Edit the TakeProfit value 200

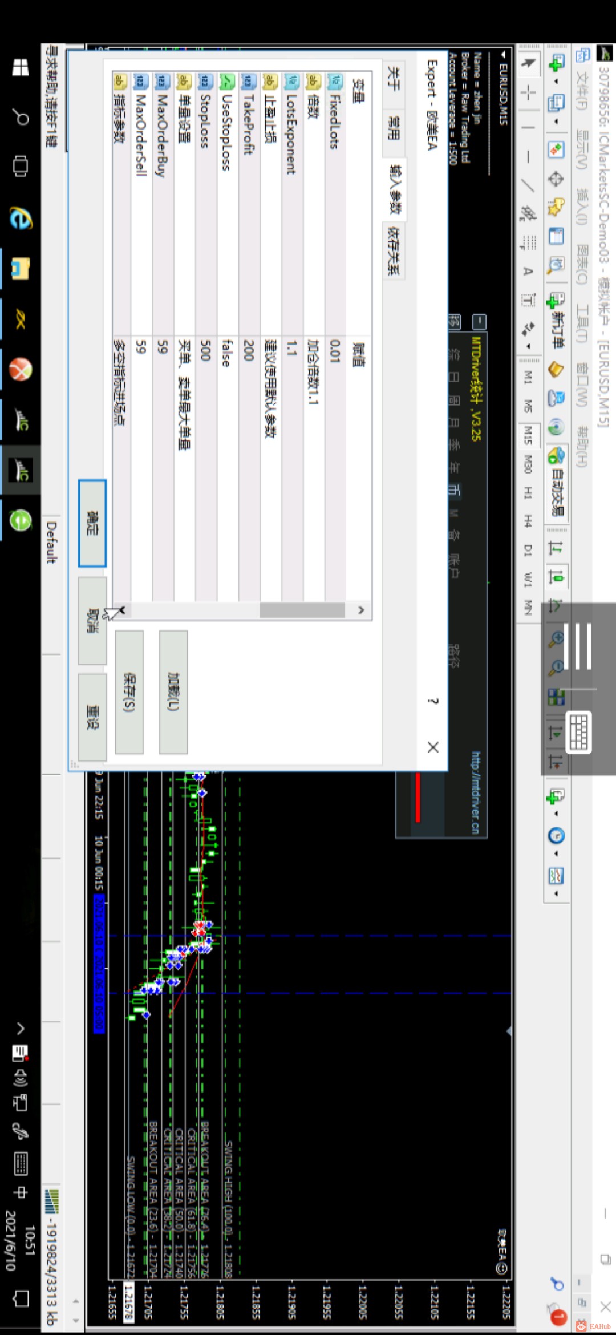249,468
